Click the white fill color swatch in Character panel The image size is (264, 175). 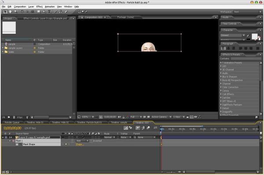[254, 36]
